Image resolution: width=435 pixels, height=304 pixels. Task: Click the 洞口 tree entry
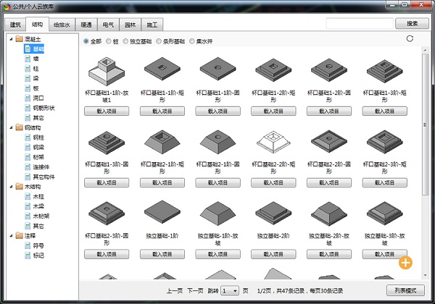point(39,98)
